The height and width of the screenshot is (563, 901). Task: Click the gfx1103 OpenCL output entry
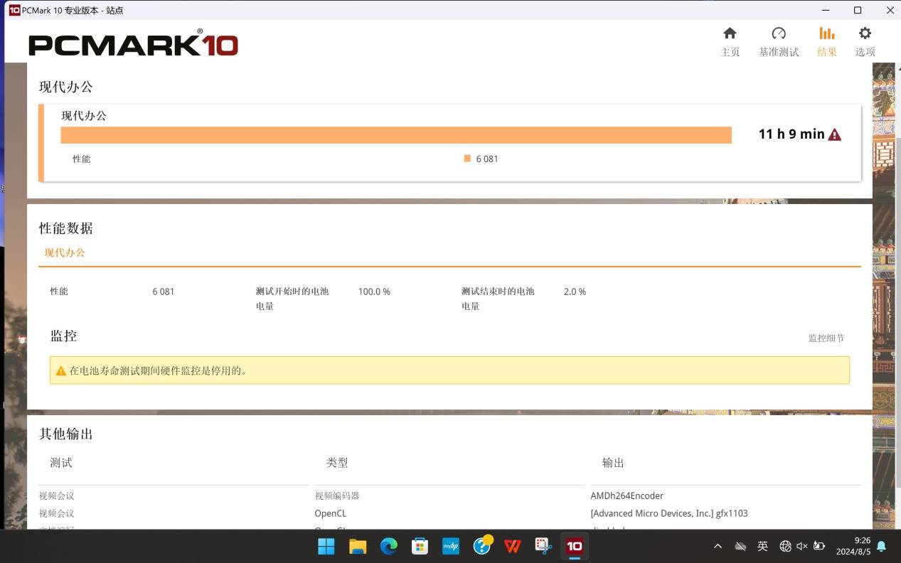click(669, 513)
